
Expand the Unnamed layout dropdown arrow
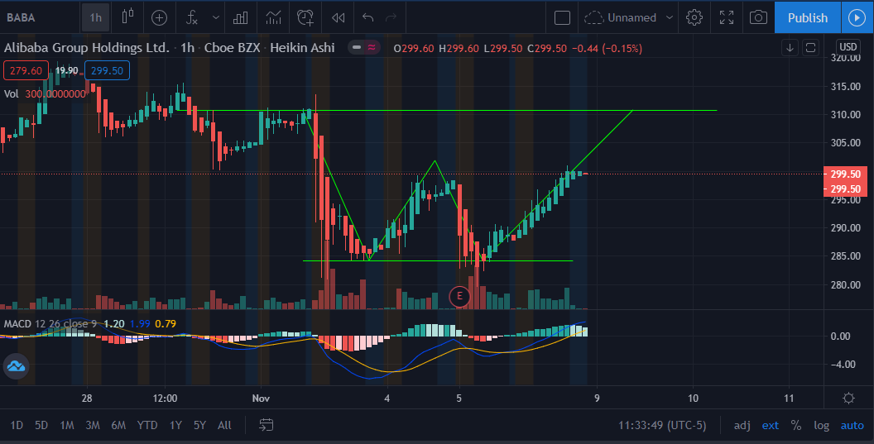670,18
